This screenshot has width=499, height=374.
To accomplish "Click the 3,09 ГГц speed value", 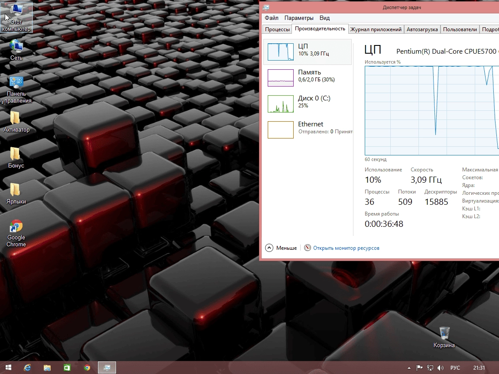I will (x=426, y=180).
